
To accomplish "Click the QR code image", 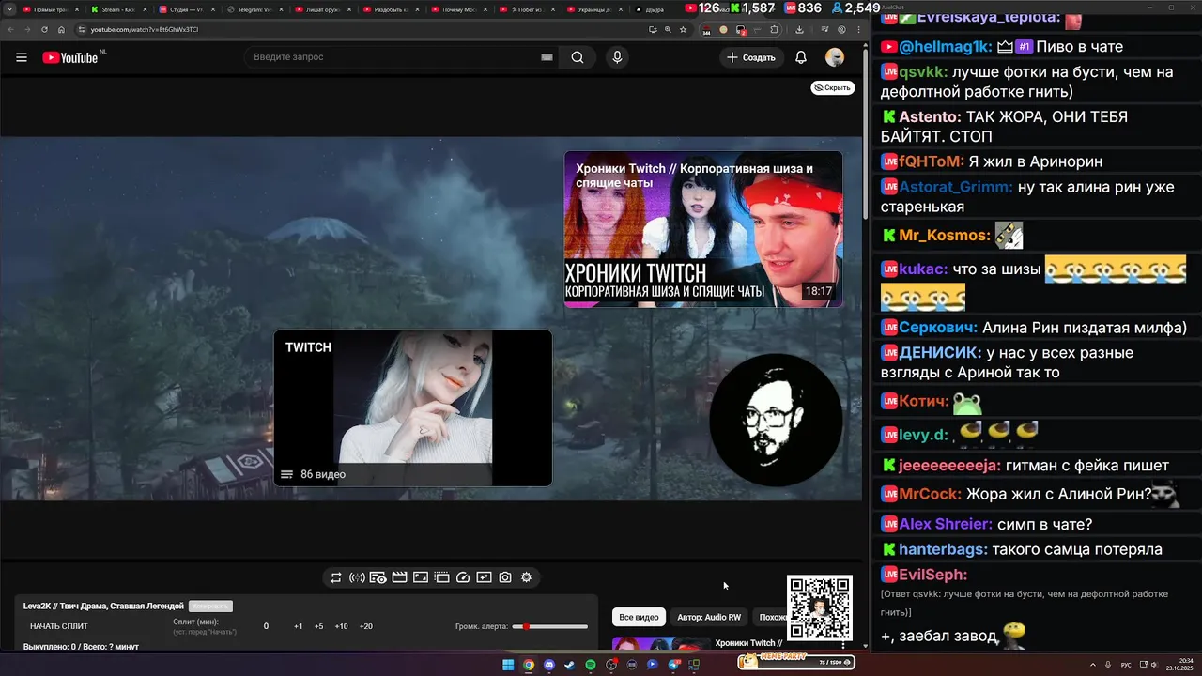I will [x=820, y=608].
